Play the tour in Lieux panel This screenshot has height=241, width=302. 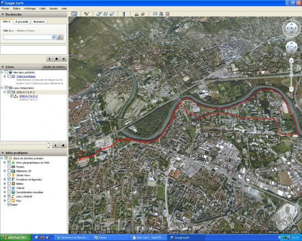55,146
